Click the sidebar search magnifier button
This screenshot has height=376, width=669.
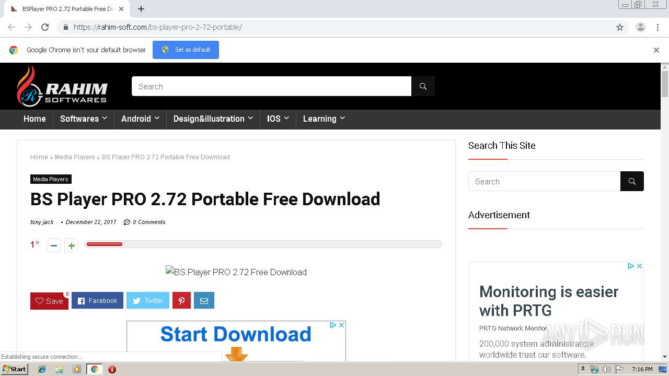coord(632,181)
